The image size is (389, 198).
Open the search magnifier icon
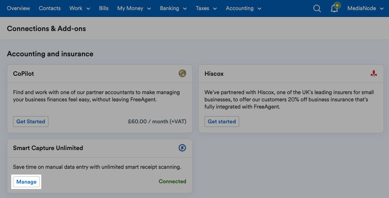tap(317, 8)
